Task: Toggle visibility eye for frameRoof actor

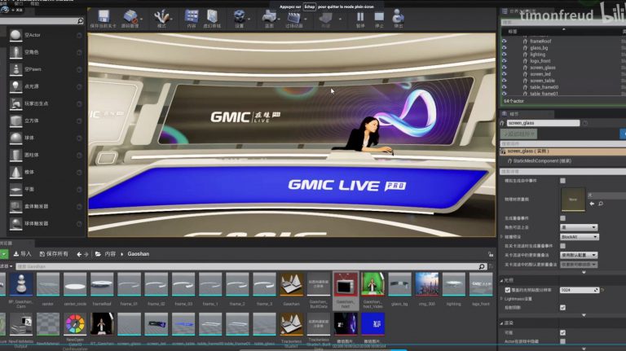Action: (x=505, y=41)
